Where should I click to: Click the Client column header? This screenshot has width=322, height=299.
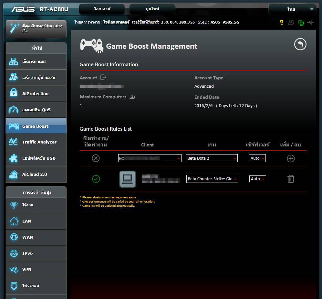click(147, 145)
